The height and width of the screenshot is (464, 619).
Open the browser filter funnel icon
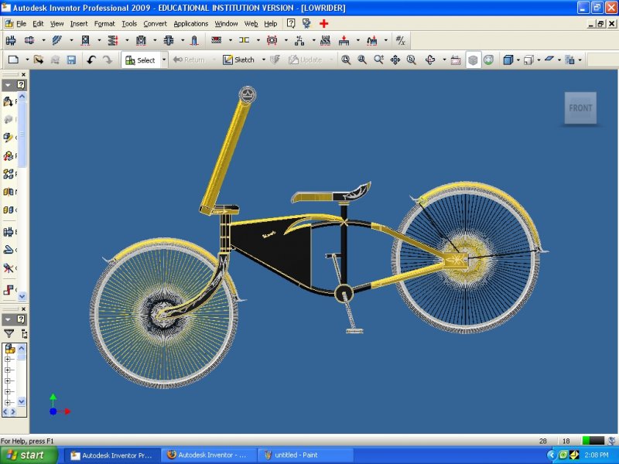[9, 333]
